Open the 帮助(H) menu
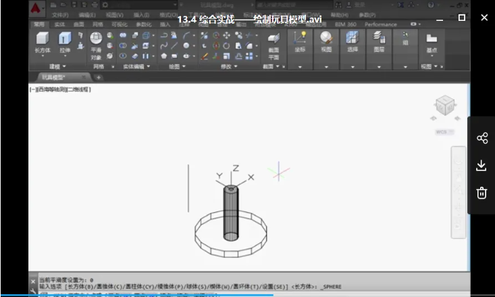The image size is (495, 297). click(340, 15)
